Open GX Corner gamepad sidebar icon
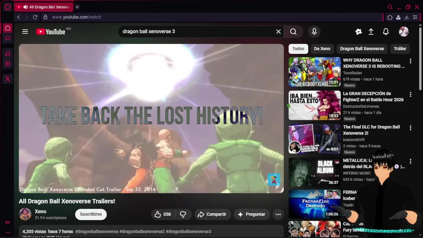 coord(8,38)
